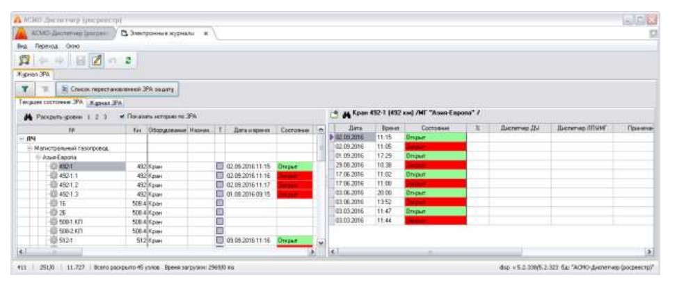Click the history table horizontal scrollbar right arrow
Image resolution: width=677 pixels, height=284 pixels.
(x=648, y=251)
